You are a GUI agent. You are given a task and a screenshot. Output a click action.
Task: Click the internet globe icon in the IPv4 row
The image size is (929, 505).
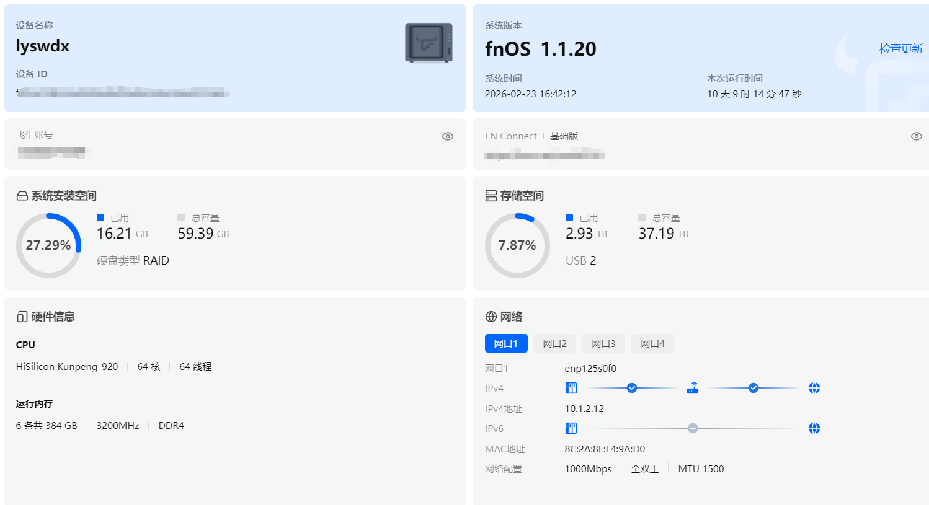pos(814,388)
